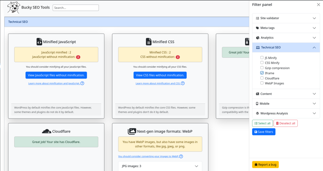The height and width of the screenshot is (171, 323).
Task: Click the Filter panel heading text
Action: [x=262, y=5]
